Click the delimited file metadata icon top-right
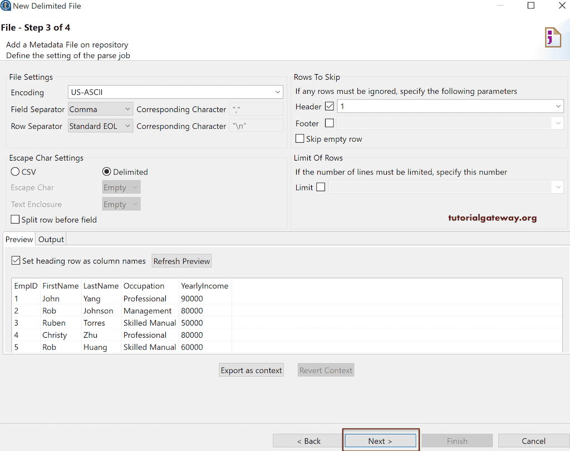The image size is (570, 451). click(553, 37)
